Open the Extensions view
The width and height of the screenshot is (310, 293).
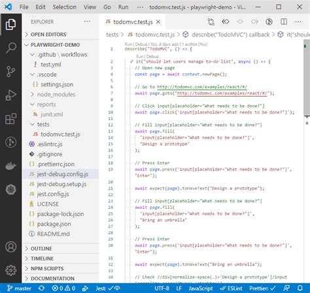pyautogui.click(x=10, y=119)
